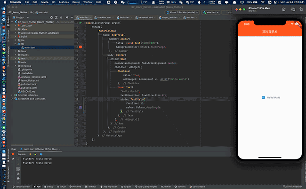
Task: Select Console tab in Run panel
Action: pyautogui.click(x=22, y=154)
